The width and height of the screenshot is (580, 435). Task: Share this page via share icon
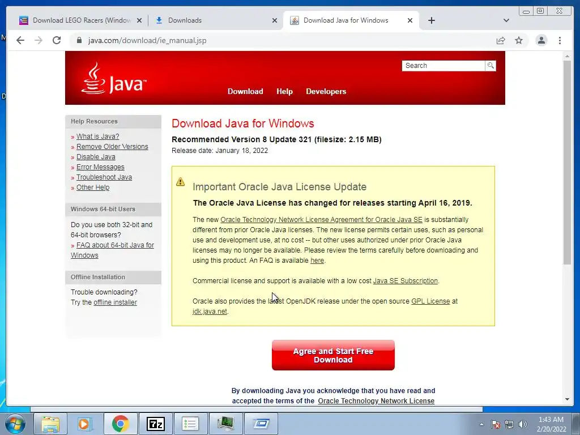pyautogui.click(x=501, y=40)
